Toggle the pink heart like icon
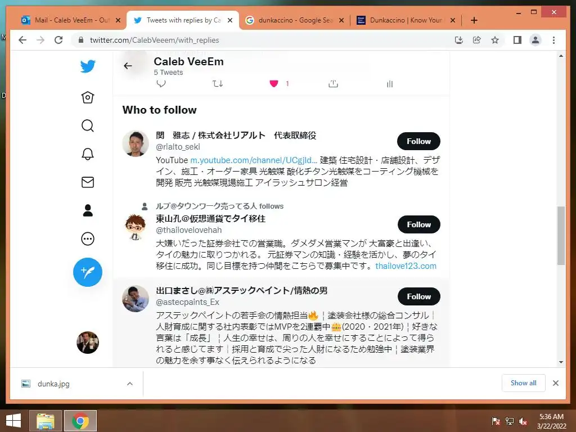 coord(274,84)
